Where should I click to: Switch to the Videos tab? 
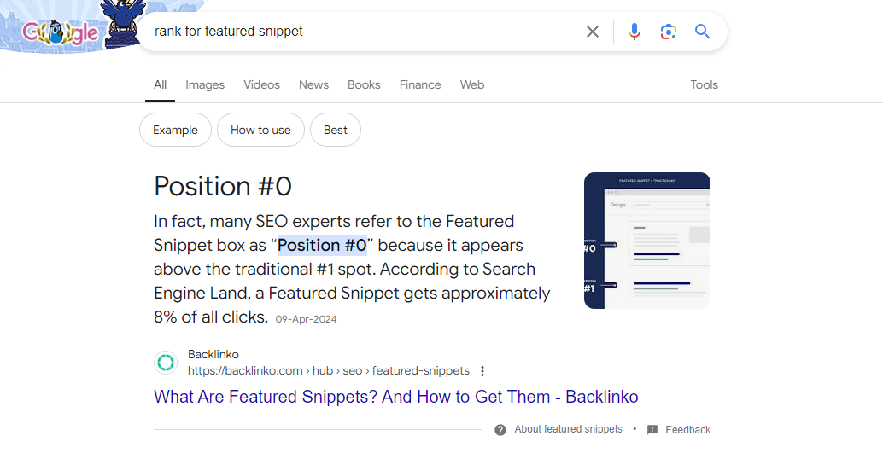coord(262,85)
